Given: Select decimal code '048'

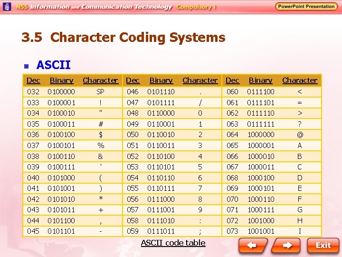Looking at the screenshot, I should click(x=133, y=113).
